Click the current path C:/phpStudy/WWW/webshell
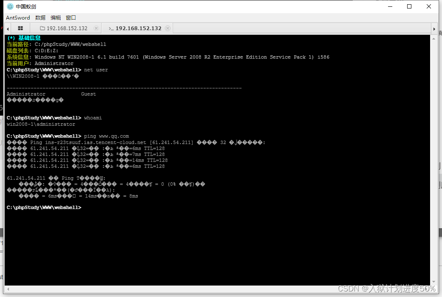The height and width of the screenshot is (297, 442). click(71, 44)
